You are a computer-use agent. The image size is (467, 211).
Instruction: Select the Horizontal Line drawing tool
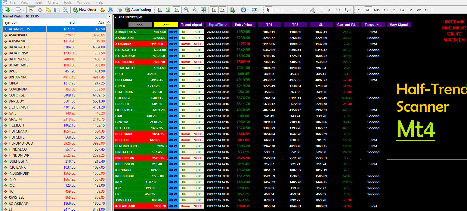point(295,10)
